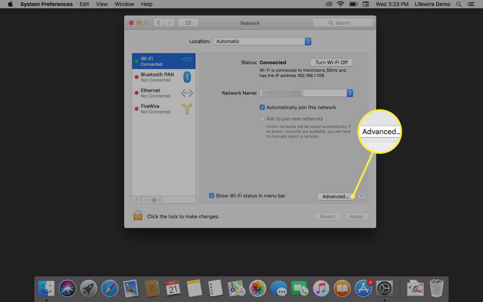Open FaceTime from the Dock

pyautogui.click(x=300, y=289)
